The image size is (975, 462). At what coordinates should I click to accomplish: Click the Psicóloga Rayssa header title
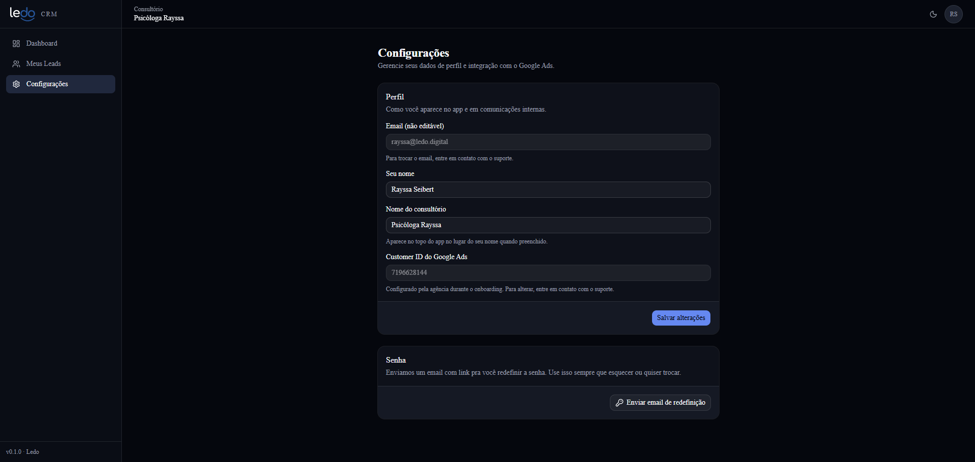(x=159, y=18)
